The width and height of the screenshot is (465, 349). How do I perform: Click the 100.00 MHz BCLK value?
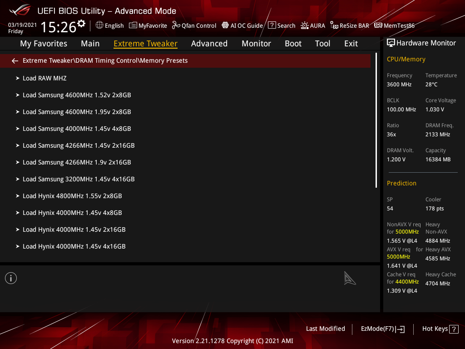coord(401,110)
